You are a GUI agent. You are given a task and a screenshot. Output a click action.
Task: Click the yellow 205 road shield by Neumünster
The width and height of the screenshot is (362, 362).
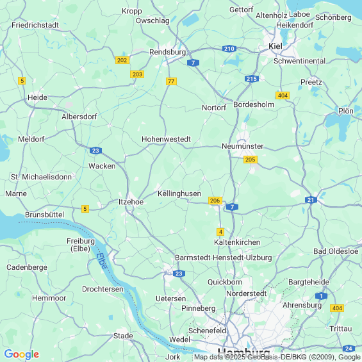coord(251,160)
